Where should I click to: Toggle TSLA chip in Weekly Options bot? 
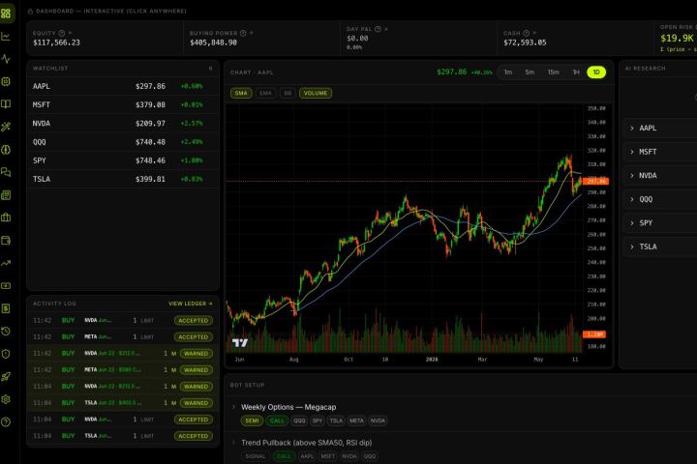click(x=336, y=420)
